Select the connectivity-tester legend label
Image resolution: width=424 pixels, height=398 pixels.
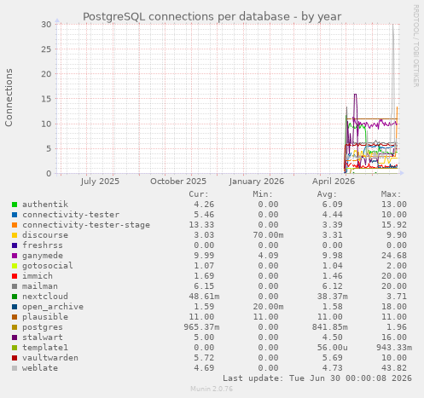71,215
